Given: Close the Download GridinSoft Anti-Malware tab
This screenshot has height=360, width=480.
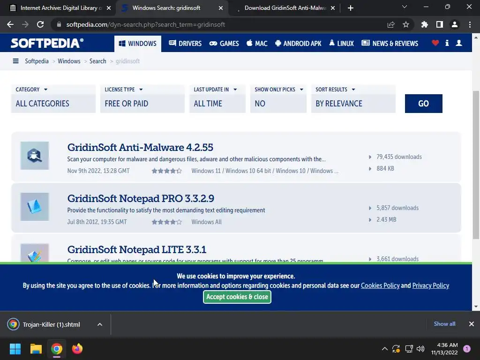Looking at the screenshot, I should (x=333, y=8).
